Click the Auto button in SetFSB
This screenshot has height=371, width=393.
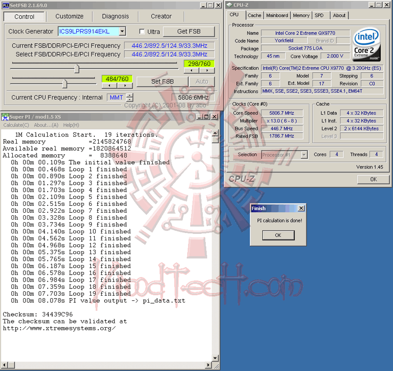coord(202,82)
